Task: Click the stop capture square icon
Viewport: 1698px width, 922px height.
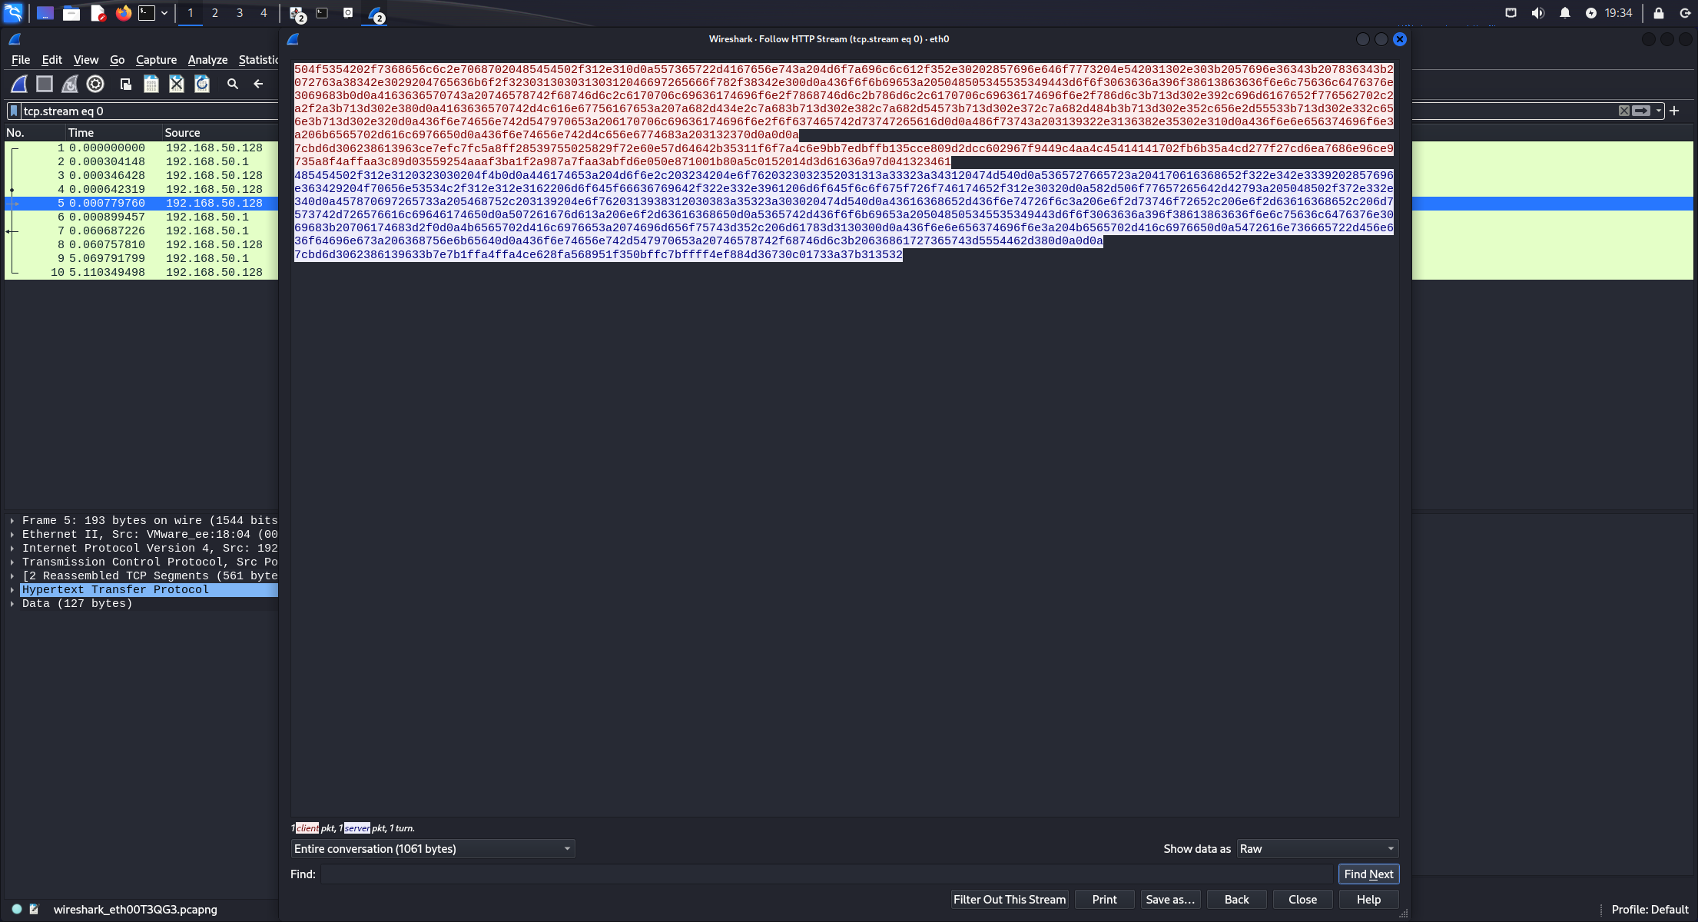Action: (x=45, y=85)
